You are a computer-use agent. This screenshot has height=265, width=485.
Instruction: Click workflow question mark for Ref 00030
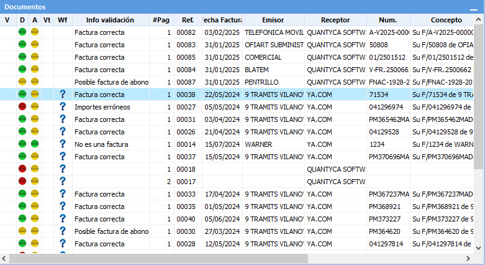[x=63, y=231]
